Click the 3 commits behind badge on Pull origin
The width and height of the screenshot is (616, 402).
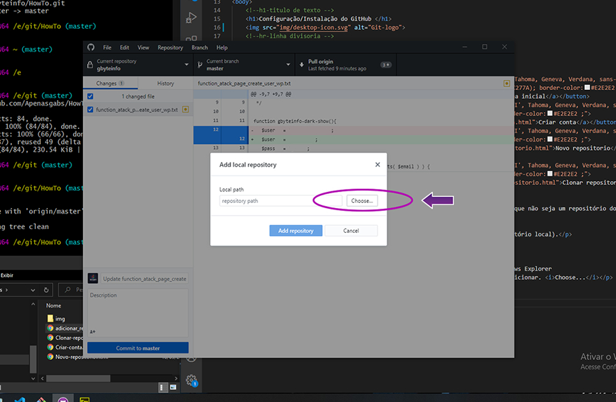pyautogui.click(x=386, y=65)
